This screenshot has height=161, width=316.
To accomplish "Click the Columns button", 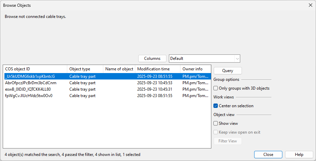I will (x=152, y=59).
